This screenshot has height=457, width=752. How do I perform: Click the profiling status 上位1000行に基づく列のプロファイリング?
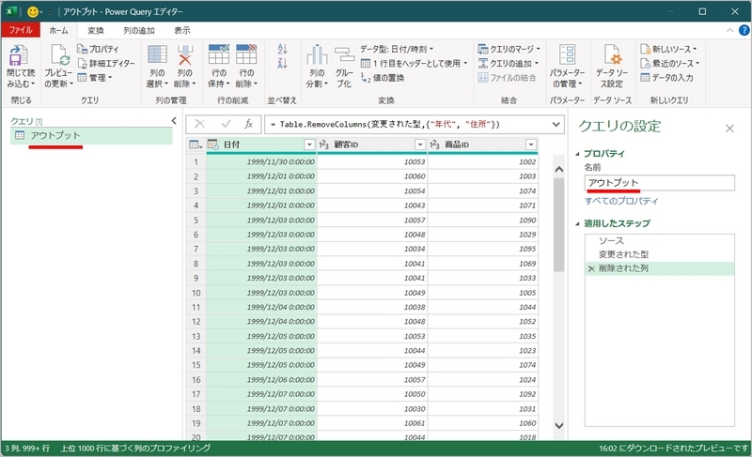[135, 449]
